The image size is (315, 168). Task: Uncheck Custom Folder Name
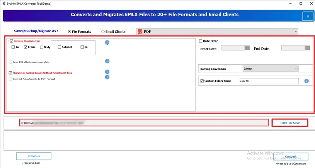tap(202, 81)
